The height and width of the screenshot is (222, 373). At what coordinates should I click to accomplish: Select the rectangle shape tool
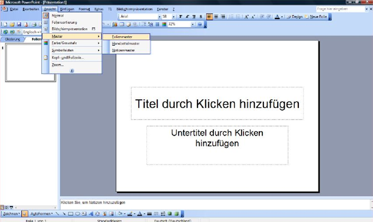pos(71,213)
